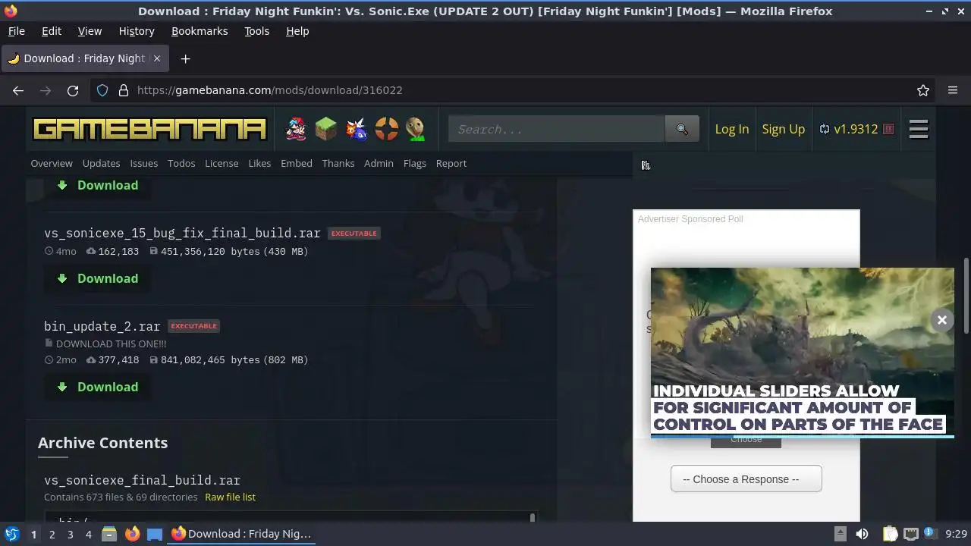
Task: Open the File menu
Action: pos(16,31)
